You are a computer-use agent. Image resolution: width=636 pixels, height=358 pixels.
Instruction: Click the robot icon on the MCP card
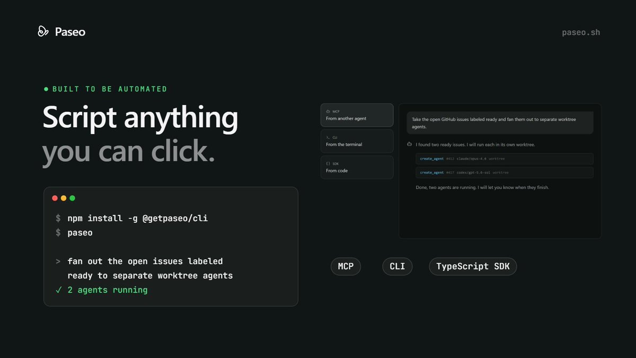point(328,111)
